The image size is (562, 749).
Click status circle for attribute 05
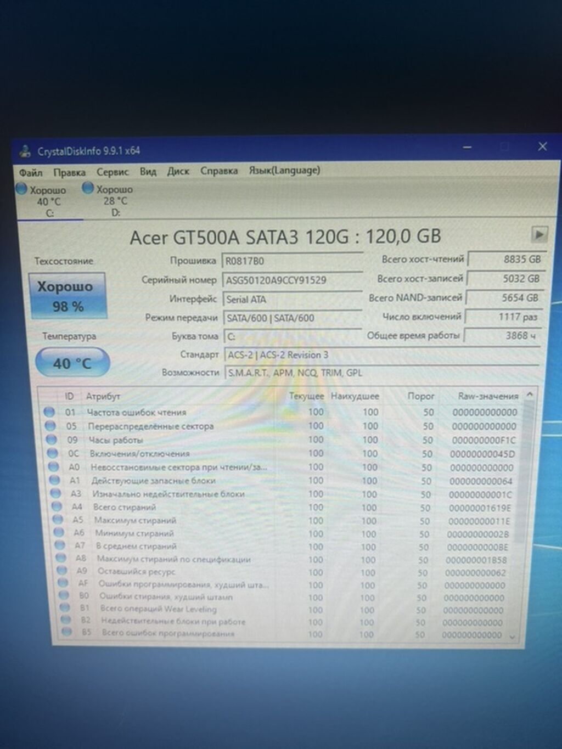tap(50, 425)
